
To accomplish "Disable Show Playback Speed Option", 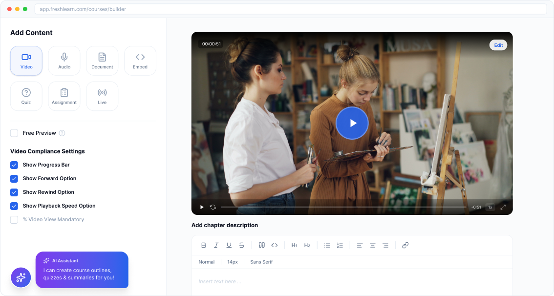I will (x=14, y=206).
